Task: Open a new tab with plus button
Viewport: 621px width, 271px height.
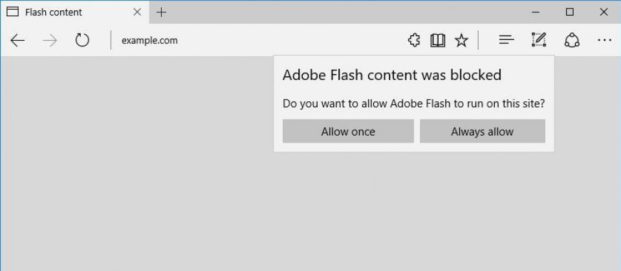Action: (x=161, y=12)
